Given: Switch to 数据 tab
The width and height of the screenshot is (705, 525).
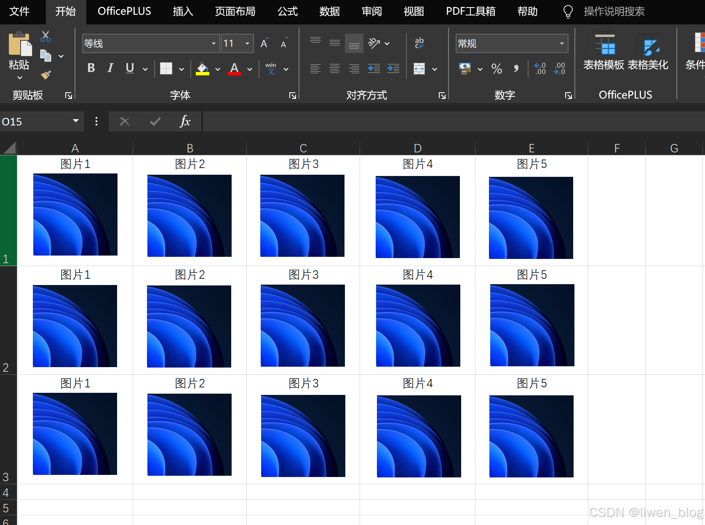Looking at the screenshot, I should [329, 11].
